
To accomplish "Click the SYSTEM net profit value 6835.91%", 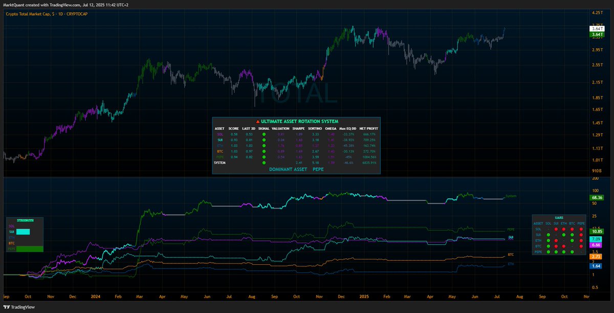I will (369, 163).
